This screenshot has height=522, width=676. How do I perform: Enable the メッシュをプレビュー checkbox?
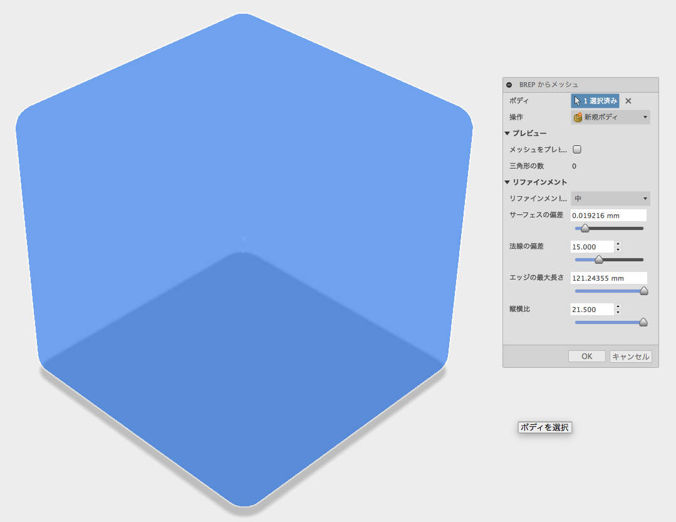576,149
